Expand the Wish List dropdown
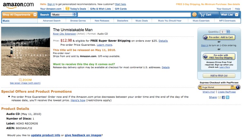The height and width of the screenshot is (140, 242). click(x=229, y=14)
